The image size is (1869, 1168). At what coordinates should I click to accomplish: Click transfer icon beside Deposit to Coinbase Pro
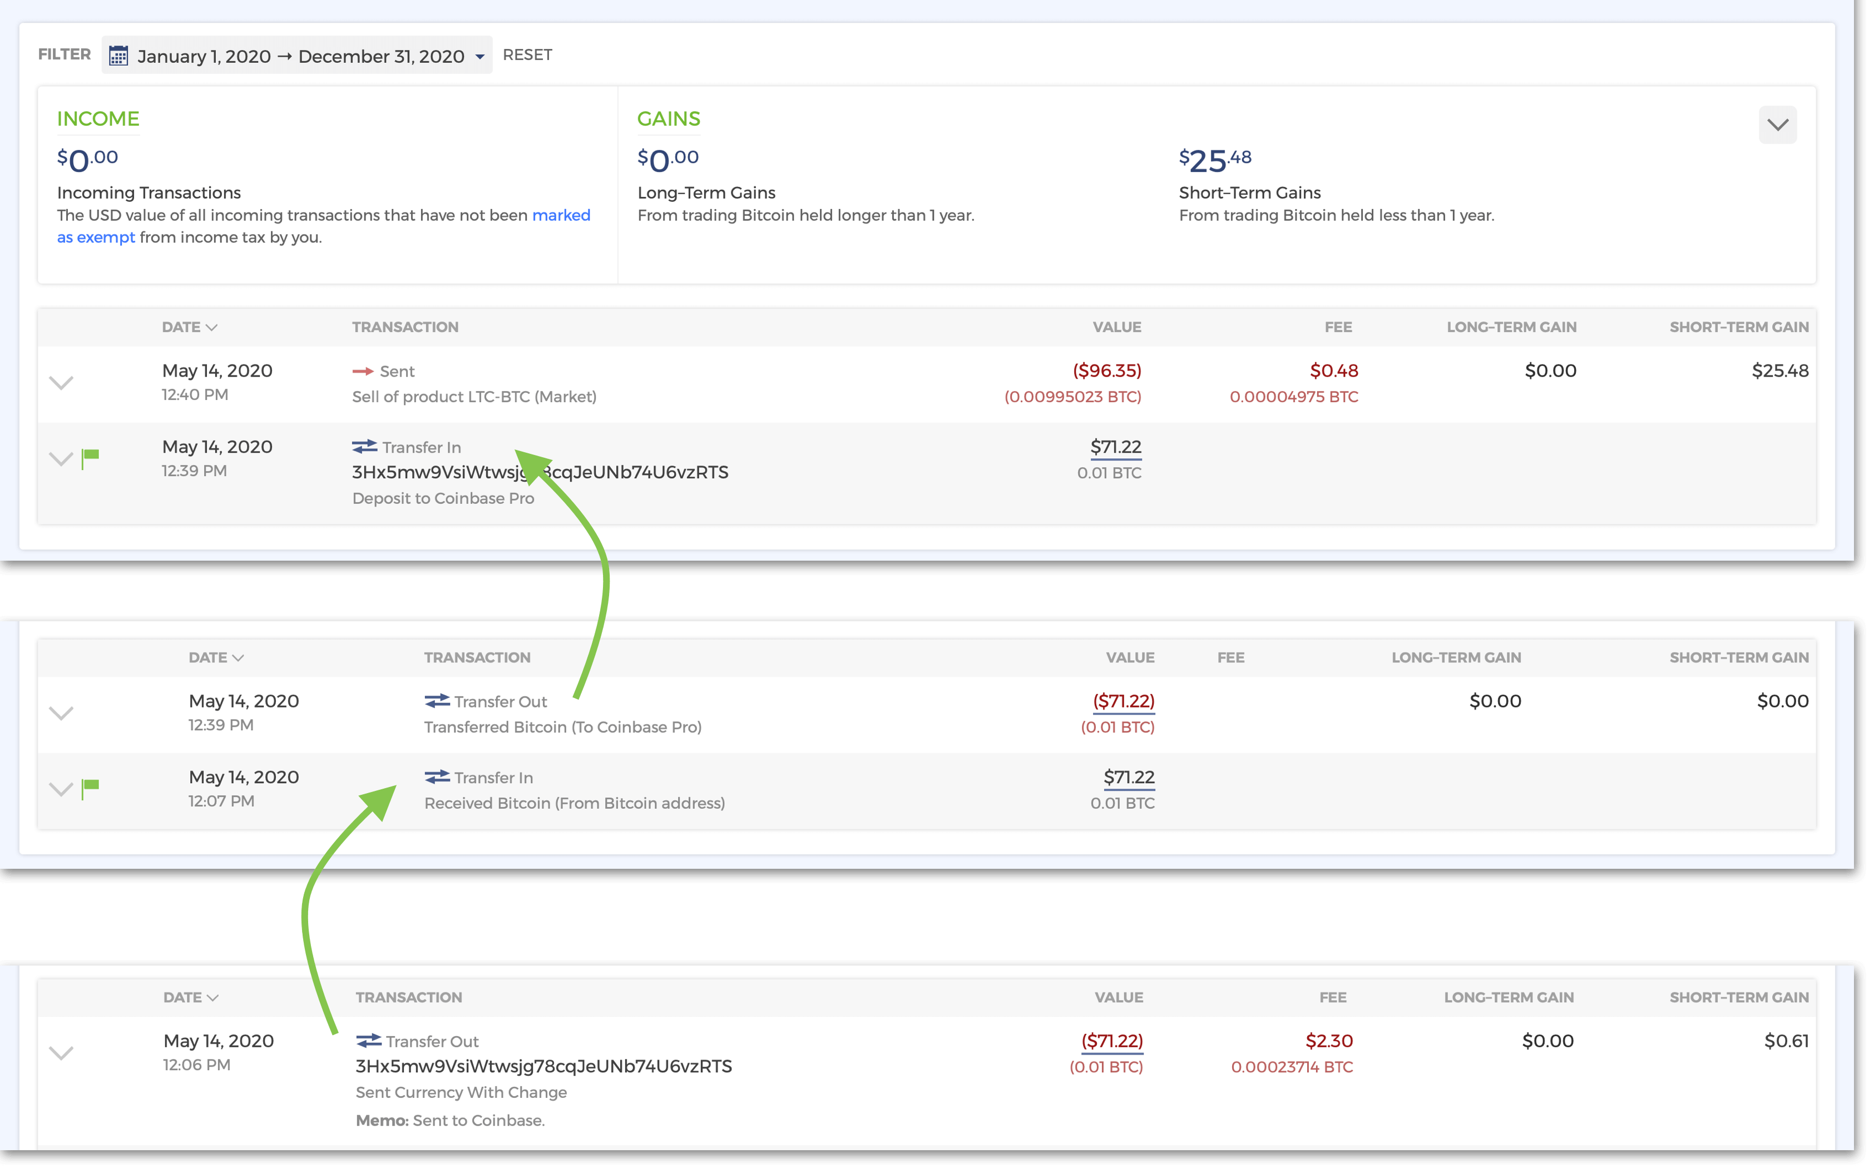click(364, 447)
